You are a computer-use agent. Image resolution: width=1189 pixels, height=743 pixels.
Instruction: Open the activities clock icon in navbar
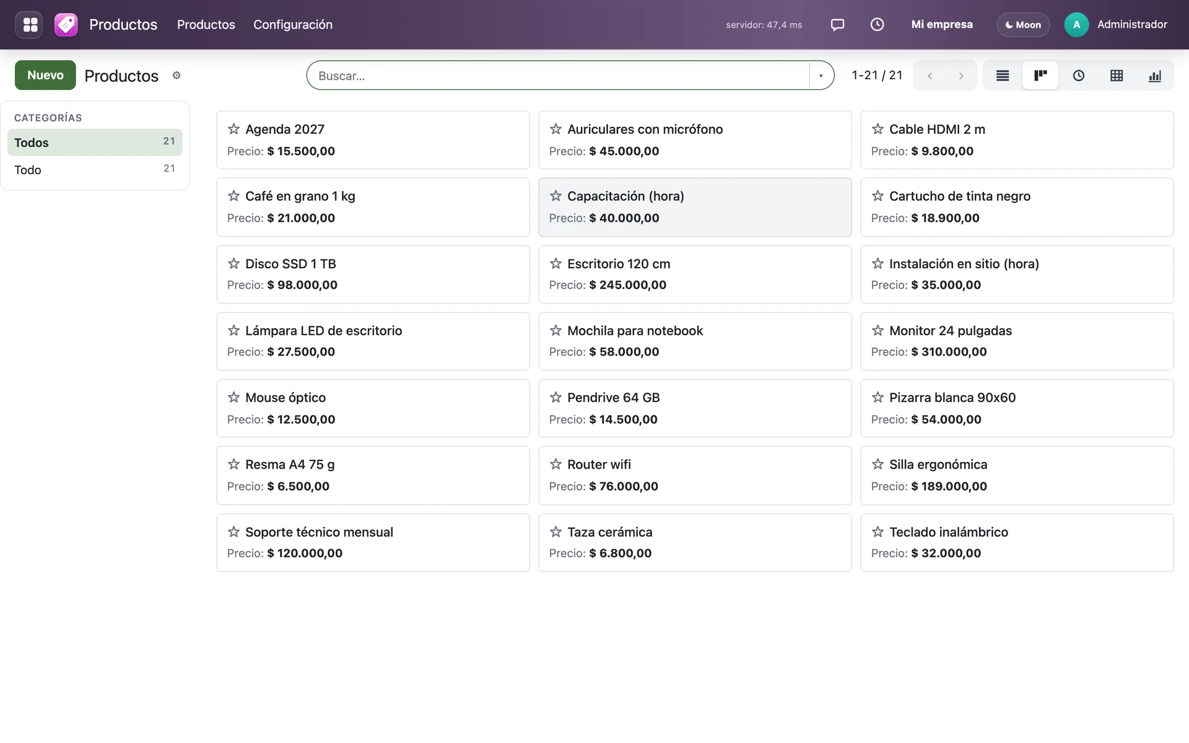tap(877, 25)
